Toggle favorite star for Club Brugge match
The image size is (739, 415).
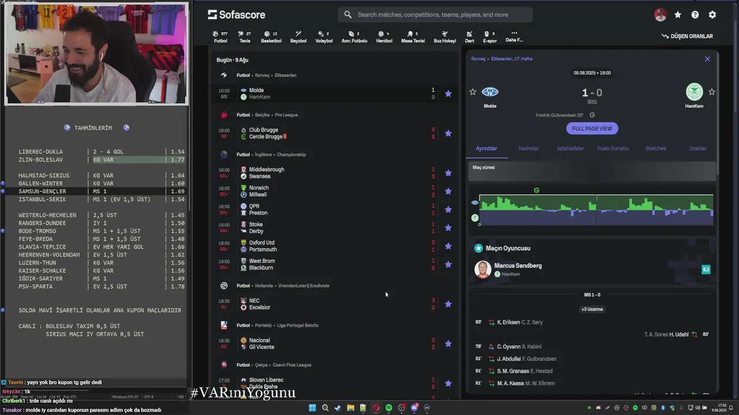coord(448,133)
